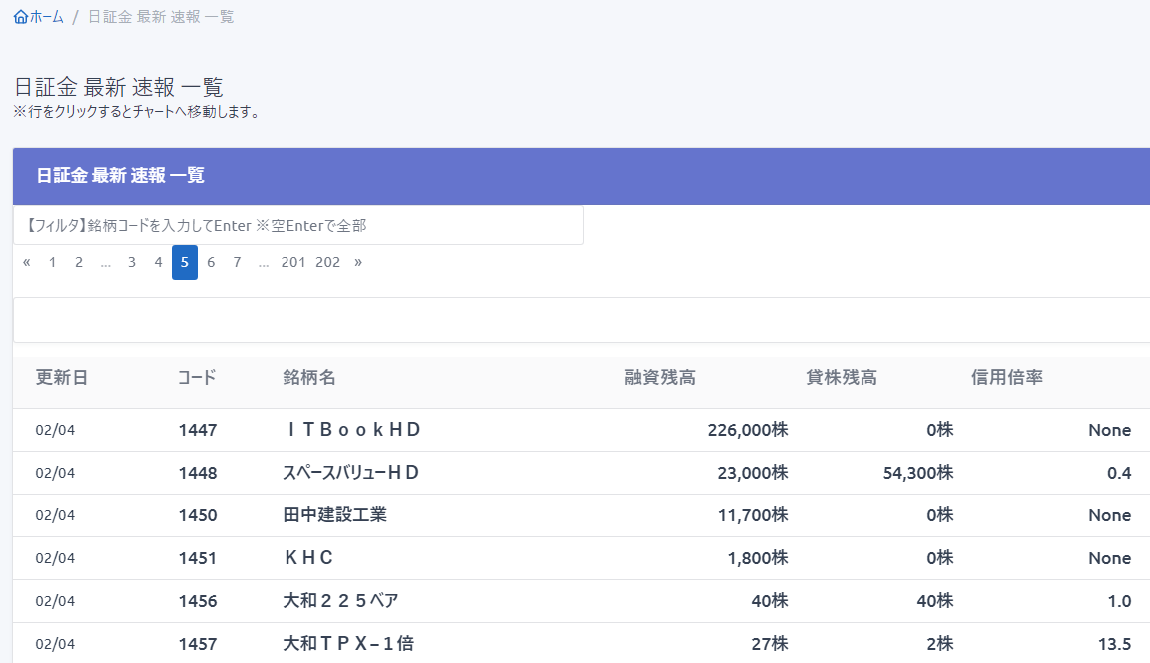Go to page 4 in pagination
The height and width of the screenshot is (663, 1150).
click(x=158, y=263)
